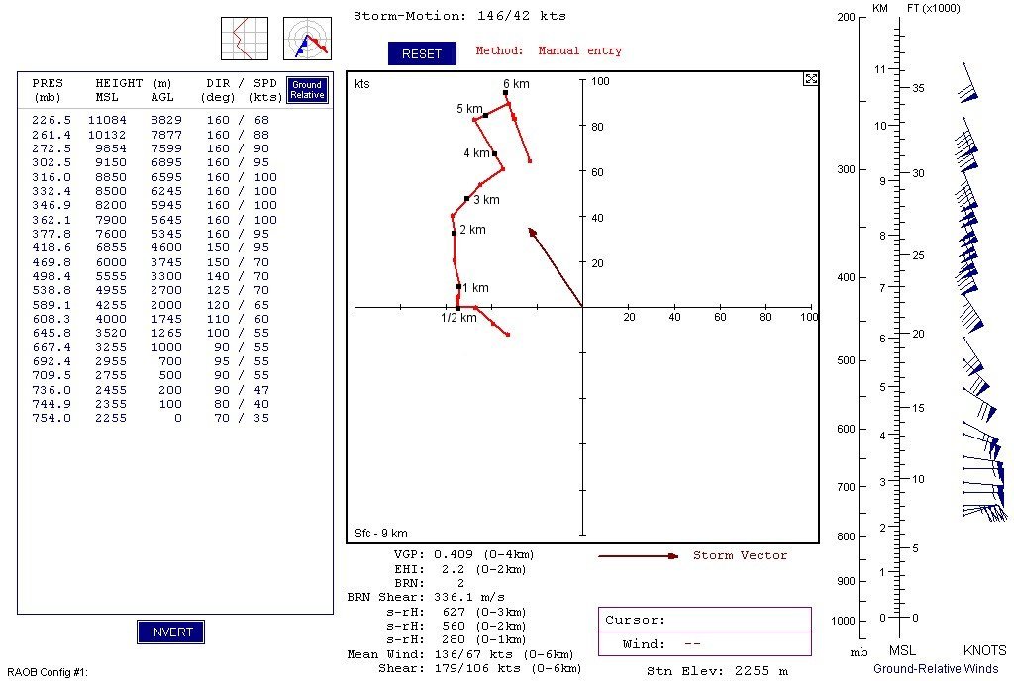Toggle the Ground Relative wind mode button
Viewport: 1014px width, 681px height.
pyautogui.click(x=307, y=90)
